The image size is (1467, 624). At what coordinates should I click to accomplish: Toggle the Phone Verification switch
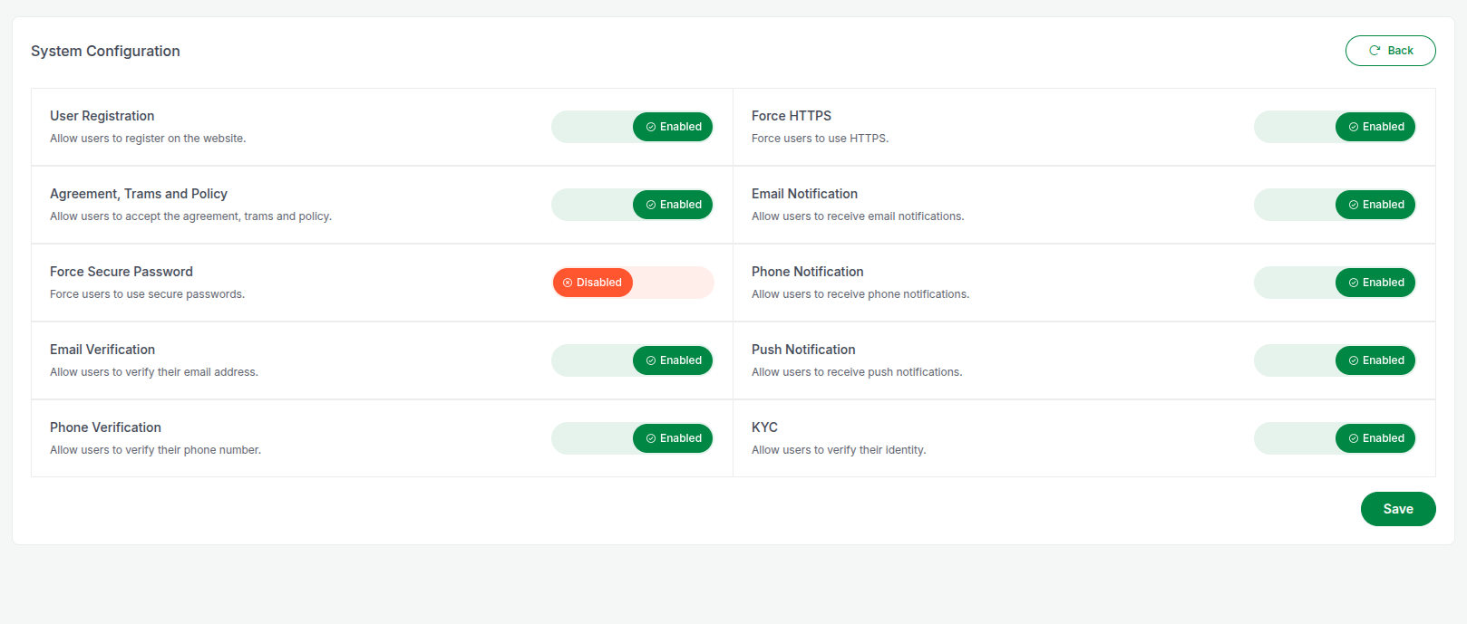(632, 438)
